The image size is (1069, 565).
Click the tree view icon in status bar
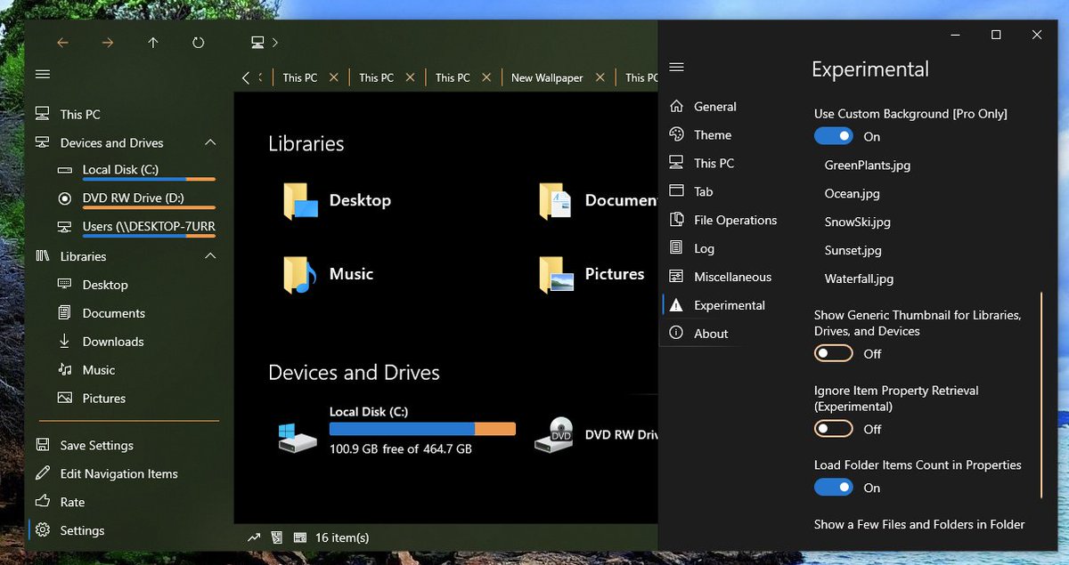pos(277,537)
